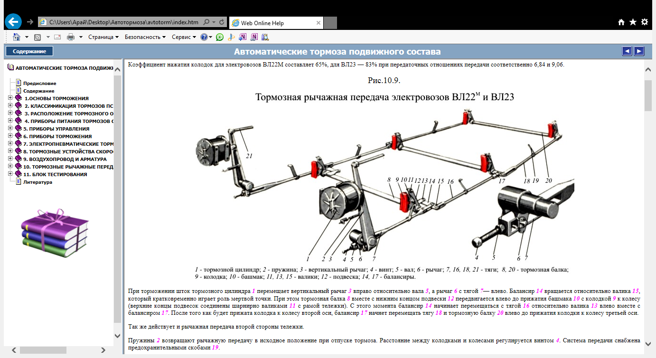Image resolution: width=656 pixels, height=358 pixels.
Task: Expand chapter 3. РАСПОЛОЖЕНИЕ ТОРМОЗНОГО plus box
Action: pos(10,113)
